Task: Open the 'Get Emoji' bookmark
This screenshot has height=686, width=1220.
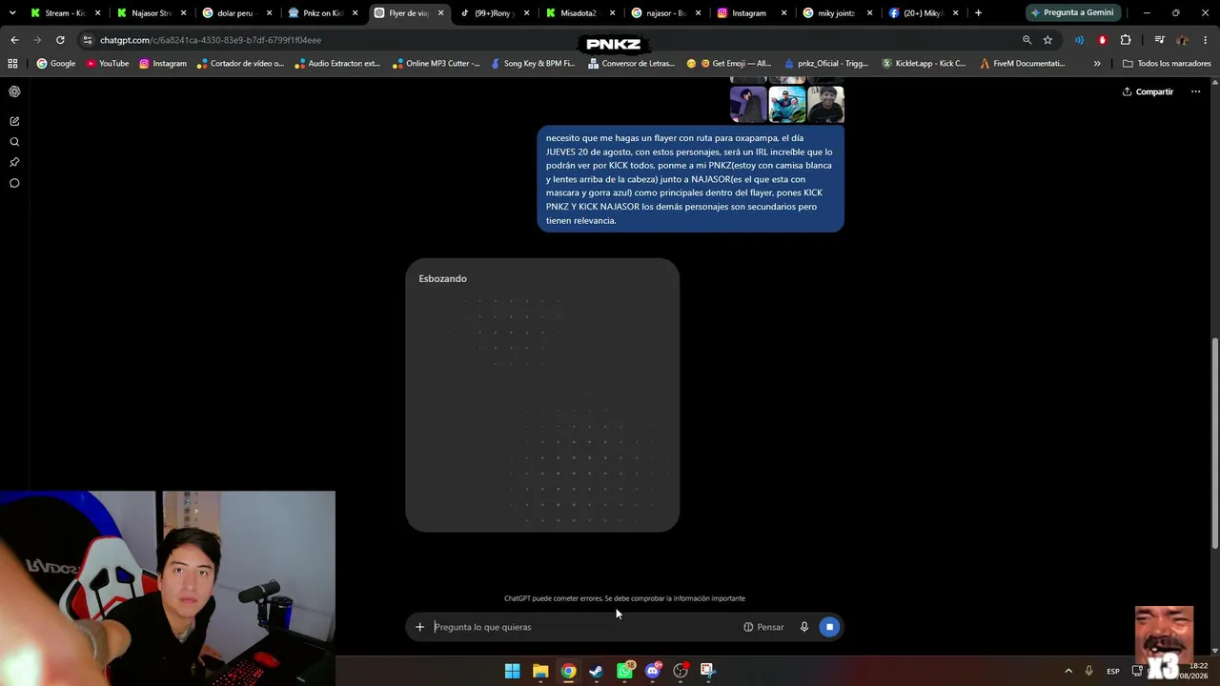Action: click(x=729, y=64)
